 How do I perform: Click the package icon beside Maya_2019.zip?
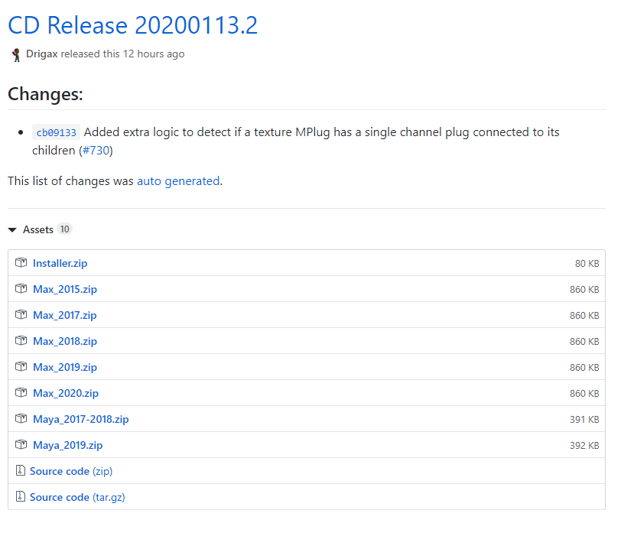tap(21, 444)
